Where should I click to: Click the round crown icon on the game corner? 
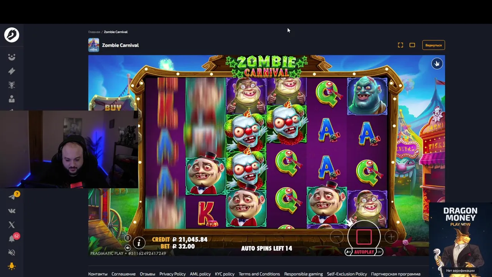(x=437, y=63)
